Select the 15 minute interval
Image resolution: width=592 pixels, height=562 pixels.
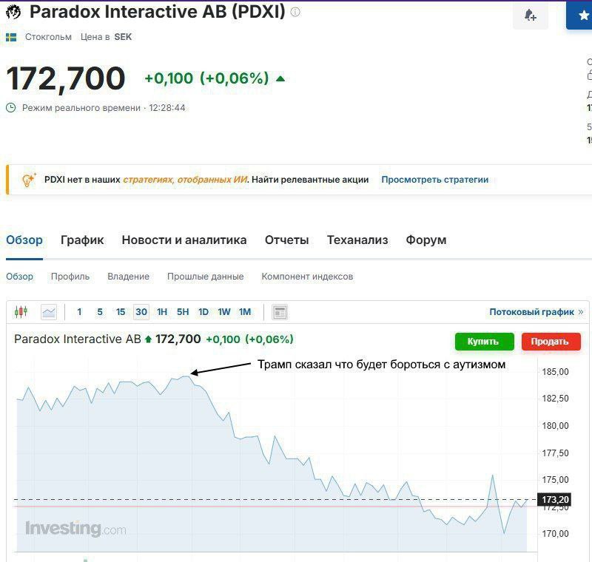tap(121, 312)
